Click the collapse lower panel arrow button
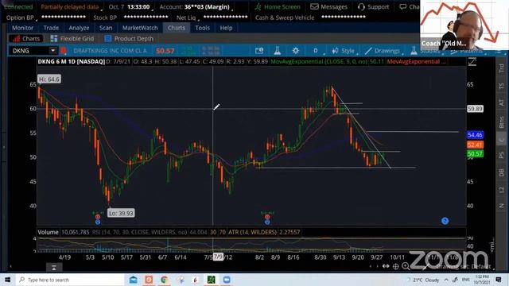The width and height of the screenshot is (509, 286). point(54,268)
